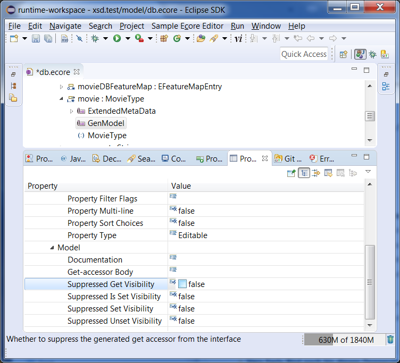
Task: Click the heap memory status bar
Action: (345, 340)
